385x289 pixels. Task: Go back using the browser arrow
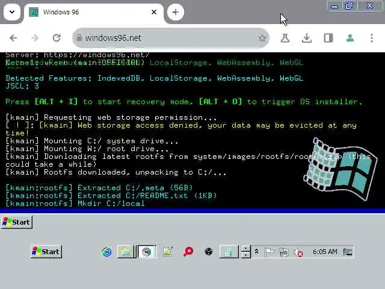(x=13, y=38)
